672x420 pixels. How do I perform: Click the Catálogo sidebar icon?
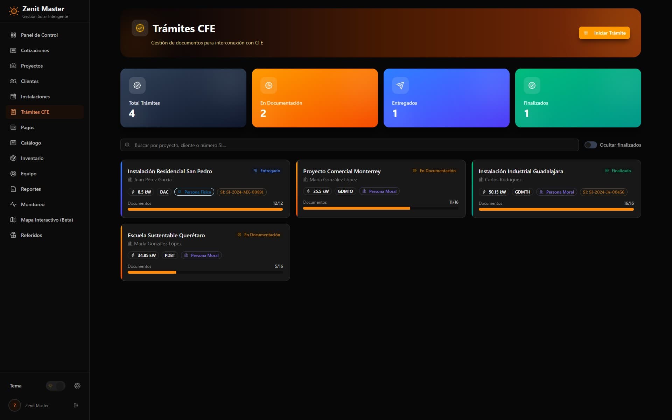click(13, 143)
